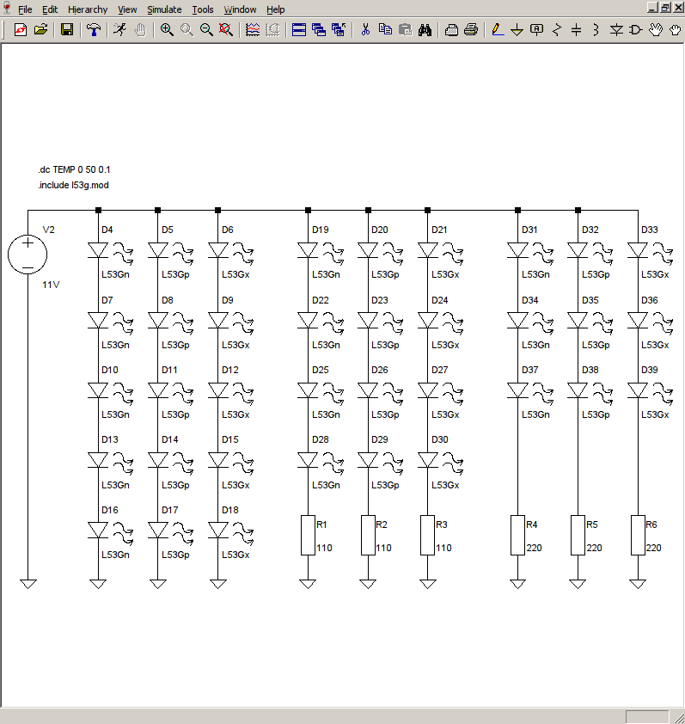
Task: Select the Draw Wire pencil tool
Action: pyautogui.click(x=498, y=30)
